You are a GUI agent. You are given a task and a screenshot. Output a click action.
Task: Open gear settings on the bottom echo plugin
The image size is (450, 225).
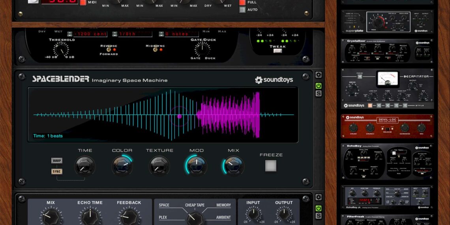point(318,197)
